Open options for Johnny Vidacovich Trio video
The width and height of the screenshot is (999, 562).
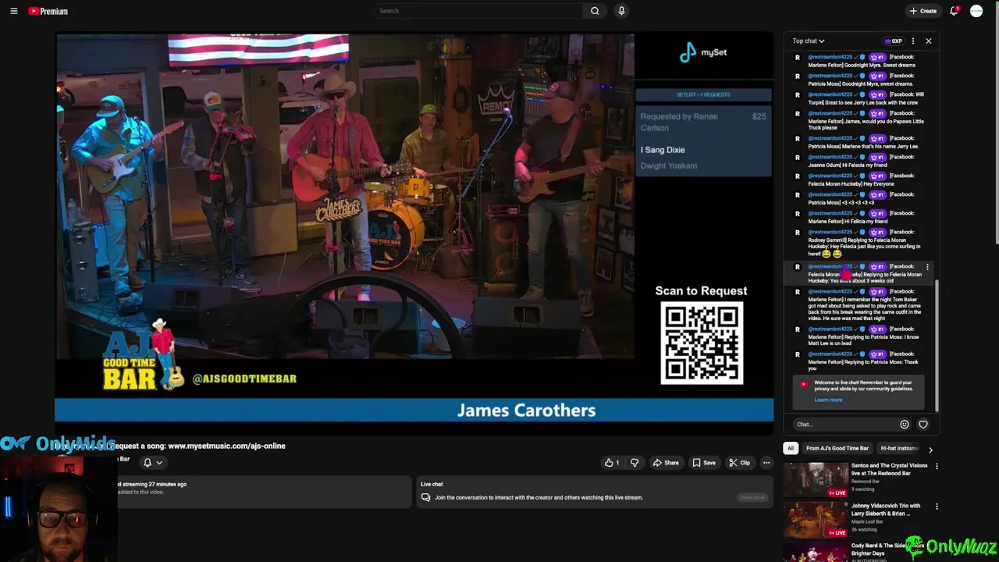(937, 507)
